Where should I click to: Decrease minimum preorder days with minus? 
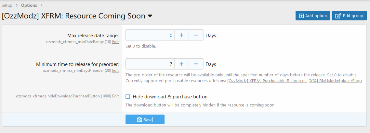(x=196, y=64)
